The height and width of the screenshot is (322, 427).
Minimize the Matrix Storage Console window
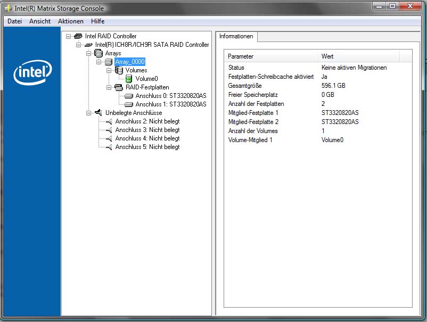coord(379,6)
